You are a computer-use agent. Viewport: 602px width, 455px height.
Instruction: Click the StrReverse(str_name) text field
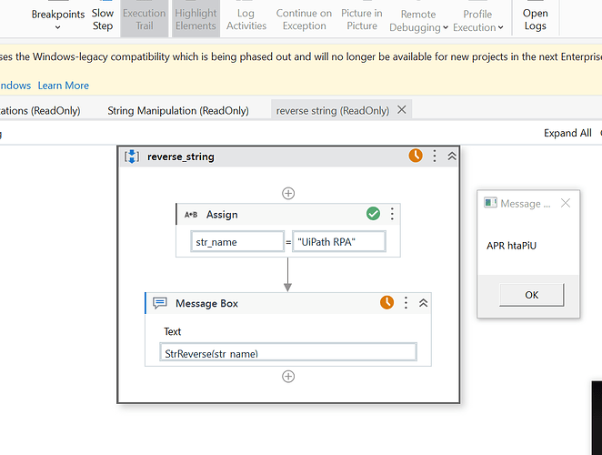(288, 352)
